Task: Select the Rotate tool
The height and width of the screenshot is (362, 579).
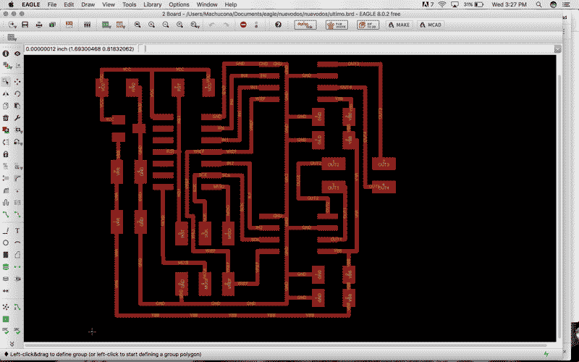Action: pyautogui.click(x=17, y=94)
